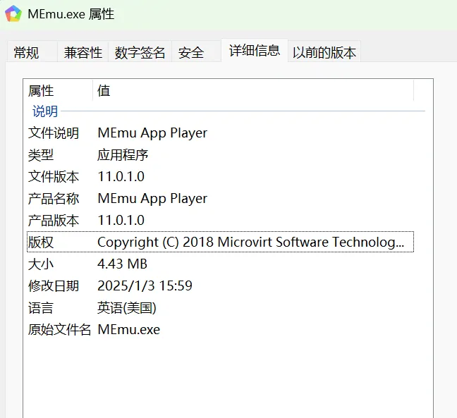Viewport: 457px width, 418px height.
Task: Select the 语言 property label
Action: pyautogui.click(x=41, y=308)
